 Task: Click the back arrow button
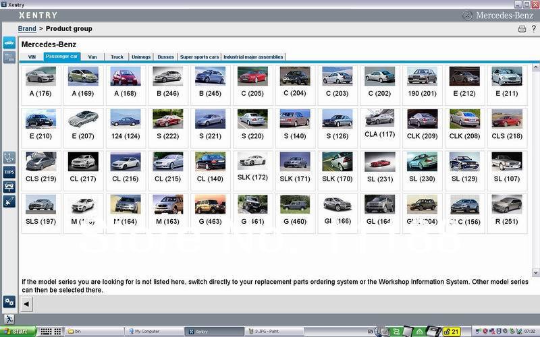(26, 304)
